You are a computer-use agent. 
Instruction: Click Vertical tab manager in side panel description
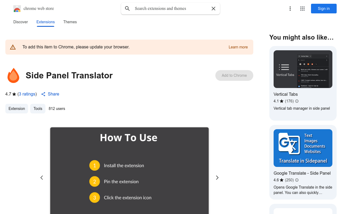(x=302, y=108)
